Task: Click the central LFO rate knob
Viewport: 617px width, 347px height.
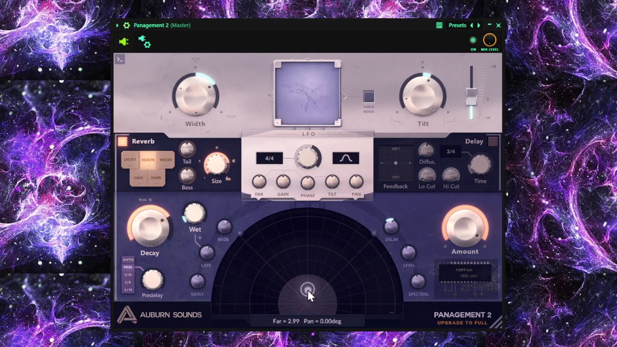Action: pos(308,157)
